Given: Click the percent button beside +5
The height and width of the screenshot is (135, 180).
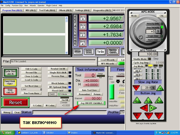Looking at the screenshot, I should pyautogui.click(x=158, y=31).
